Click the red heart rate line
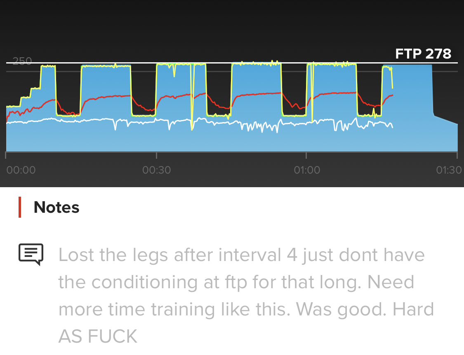 (256, 94)
